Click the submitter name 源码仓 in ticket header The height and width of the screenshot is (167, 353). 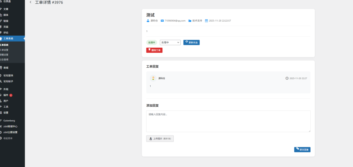154,21
